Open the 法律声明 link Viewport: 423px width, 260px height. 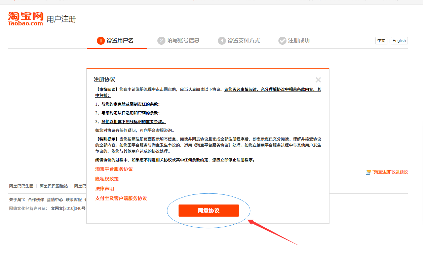click(104, 189)
